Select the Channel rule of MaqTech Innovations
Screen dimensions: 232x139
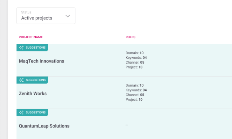click(x=135, y=63)
